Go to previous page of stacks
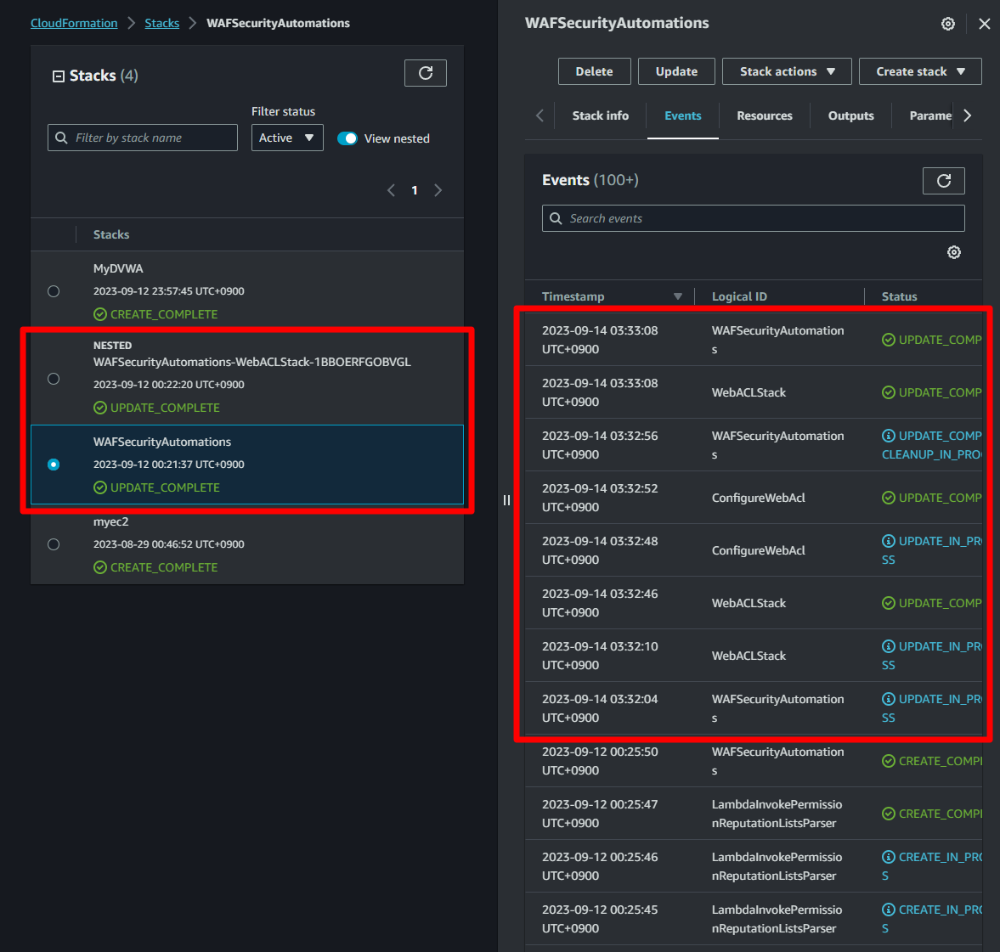1000x952 pixels. coord(391,190)
